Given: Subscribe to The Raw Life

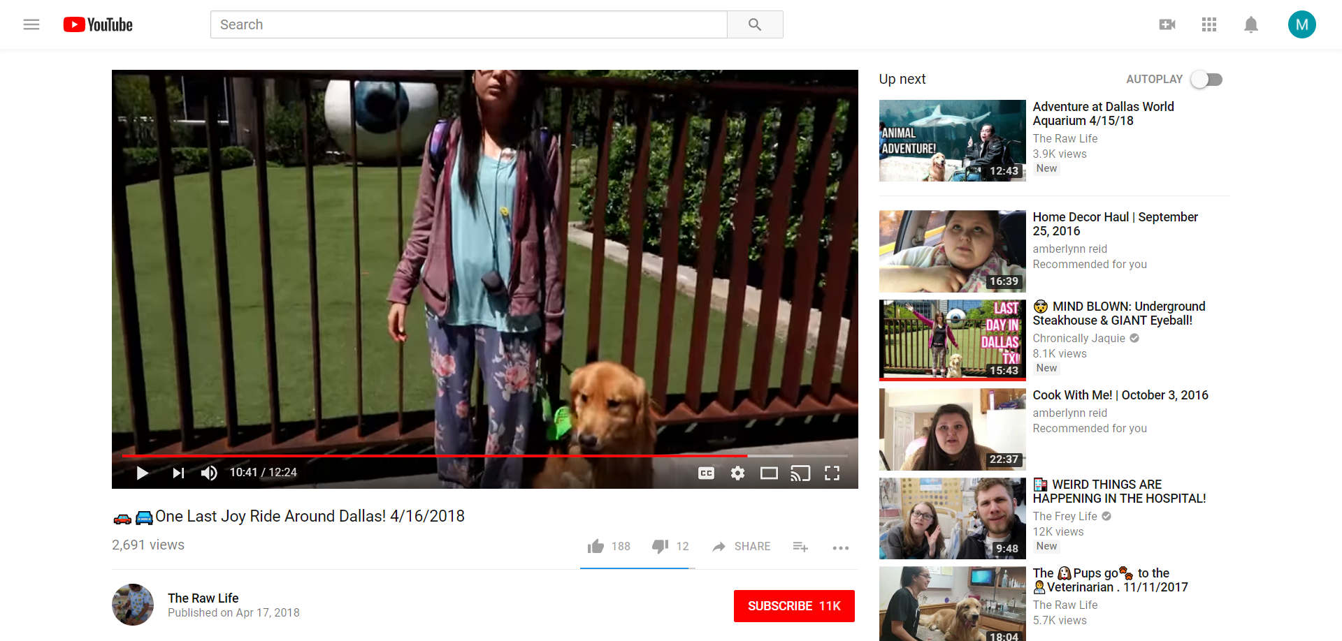Looking at the screenshot, I should click(794, 605).
